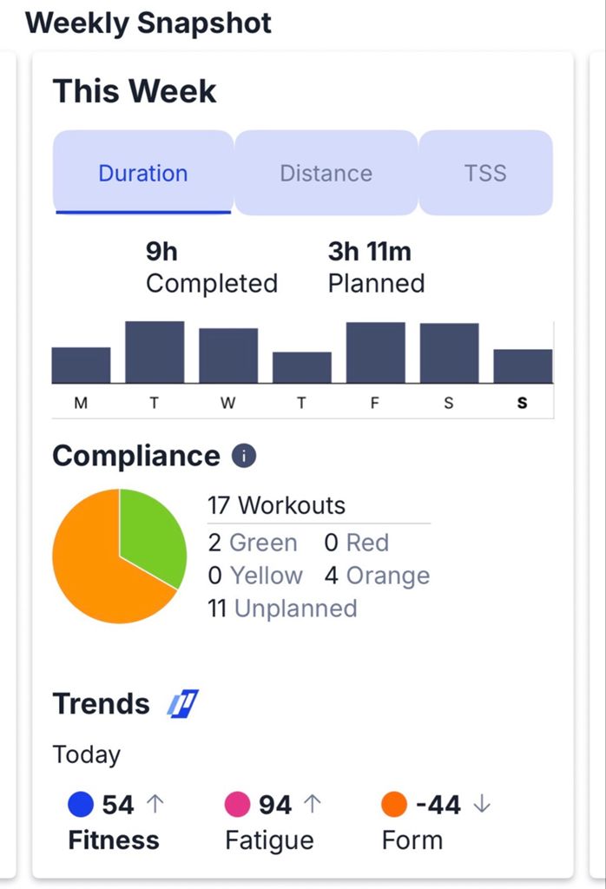606x889 pixels.
Task: View the Unplanned workouts link
Action: (x=295, y=608)
